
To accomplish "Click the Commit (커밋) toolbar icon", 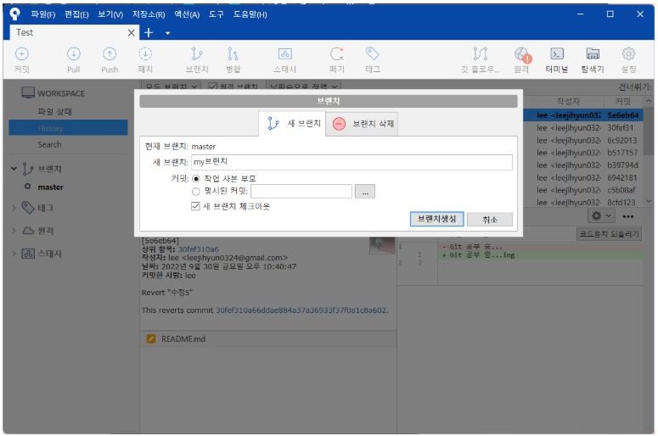I will [x=22, y=54].
